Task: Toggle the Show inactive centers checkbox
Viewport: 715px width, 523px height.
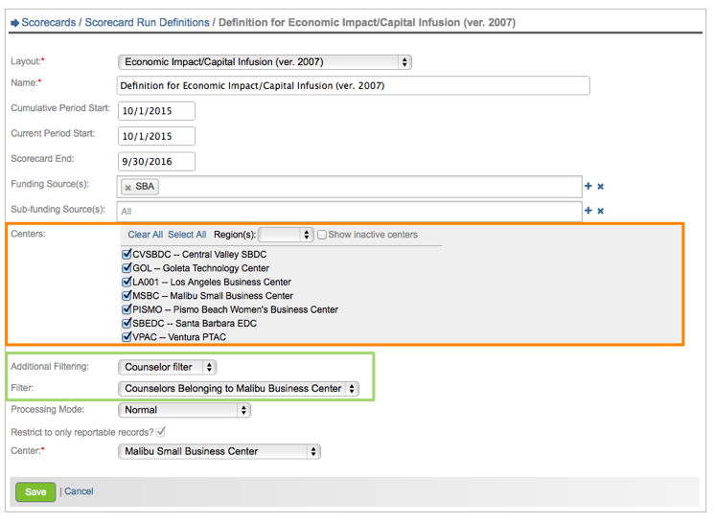Action: [322, 235]
